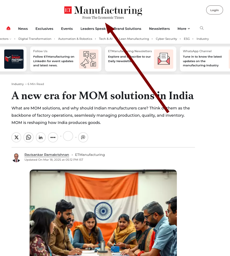The width and height of the screenshot is (230, 256).
Task: Click the author's profile photo
Action: tap(16, 158)
